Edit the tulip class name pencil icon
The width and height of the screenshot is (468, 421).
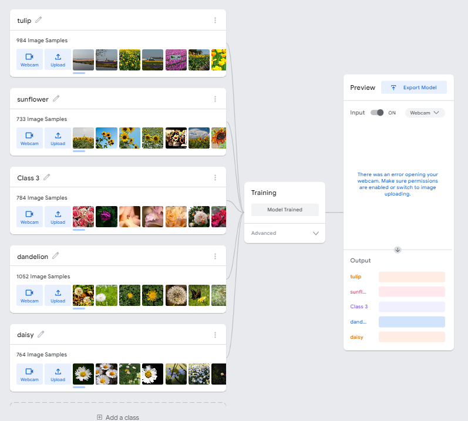[39, 20]
